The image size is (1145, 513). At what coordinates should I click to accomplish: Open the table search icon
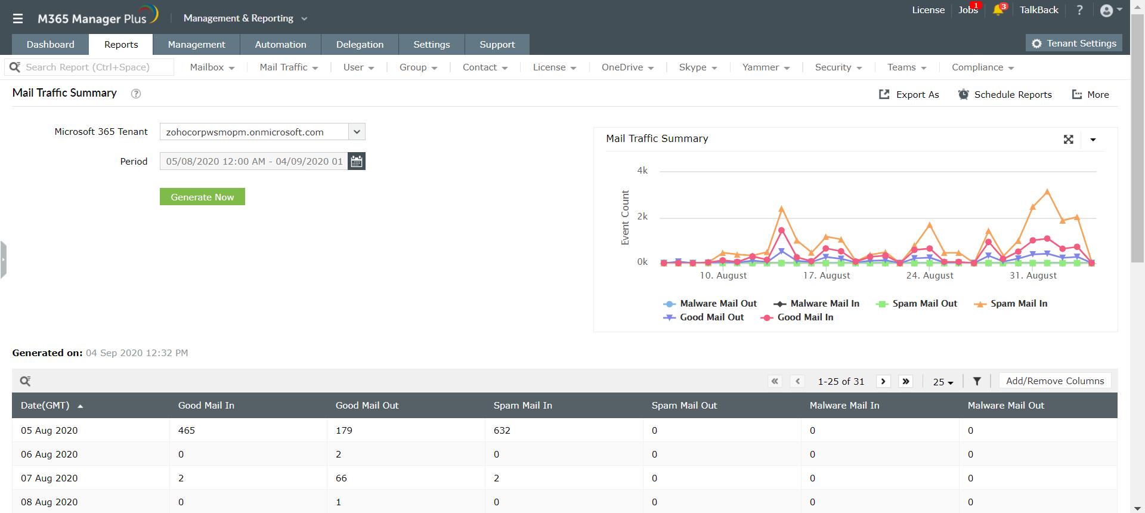point(25,381)
